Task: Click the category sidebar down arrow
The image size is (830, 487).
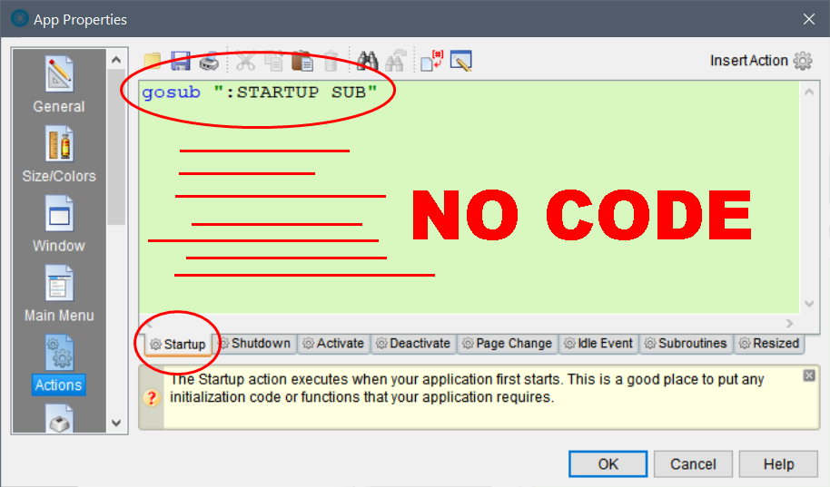Action: click(x=116, y=423)
